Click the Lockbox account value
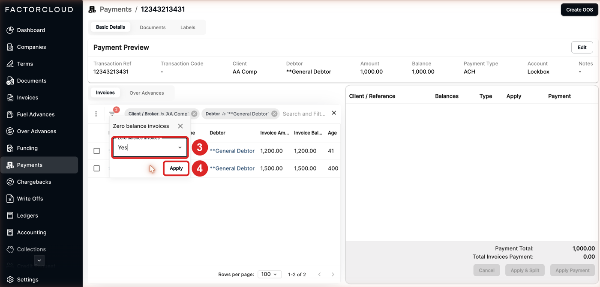 click(538, 72)
